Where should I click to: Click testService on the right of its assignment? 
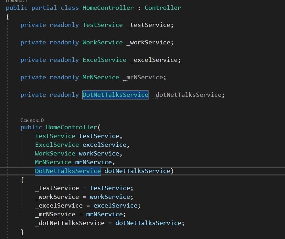[110, 188]
